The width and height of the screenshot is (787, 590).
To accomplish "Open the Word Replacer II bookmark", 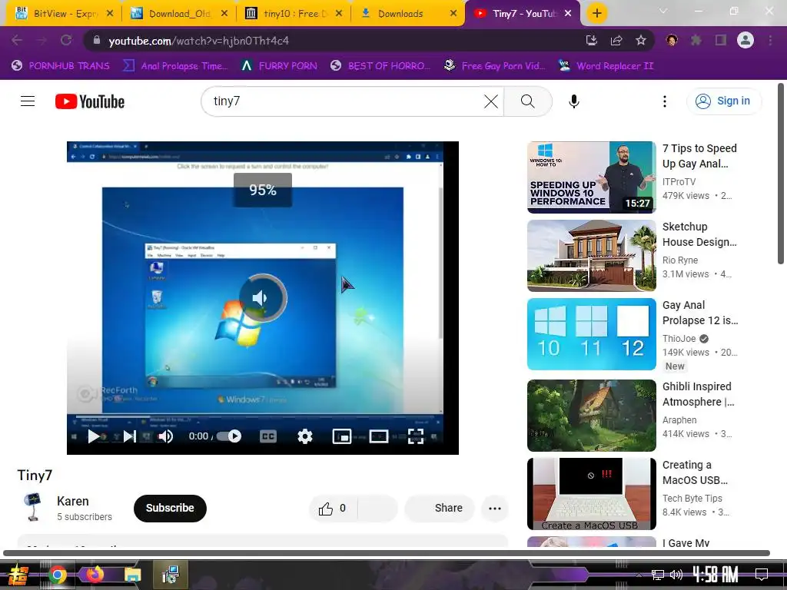I will [x=606, y=66].
